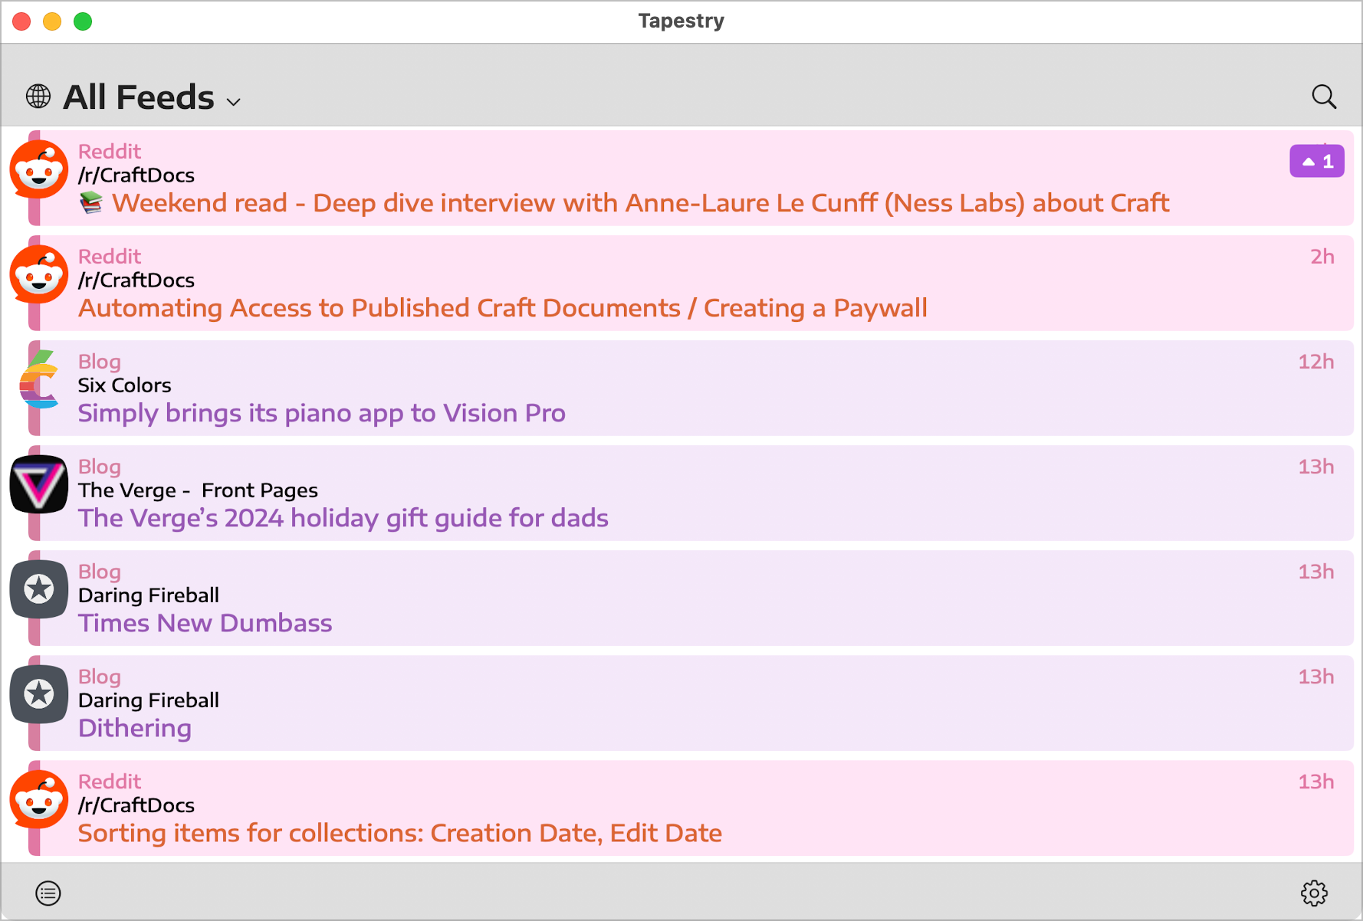1363x921 pixels.
Task: Click The Verge logo icon
Action: (38, 484)
